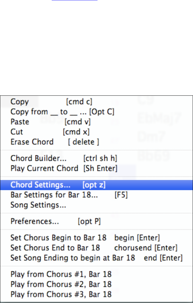Play from Chorus #3, Bar 18
The width and height of the screenshot is (193, 303).
coord(61,294)
